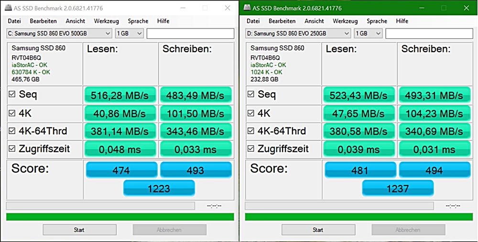Open Bearbeiten menu in right window
Image resolution: width=478 pixels, height=242 pixels.
[x=282, y=21]
